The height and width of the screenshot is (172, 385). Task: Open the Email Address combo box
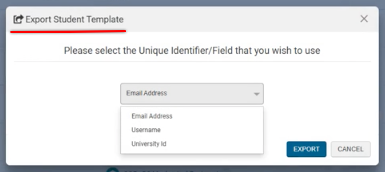click(192, 93)
